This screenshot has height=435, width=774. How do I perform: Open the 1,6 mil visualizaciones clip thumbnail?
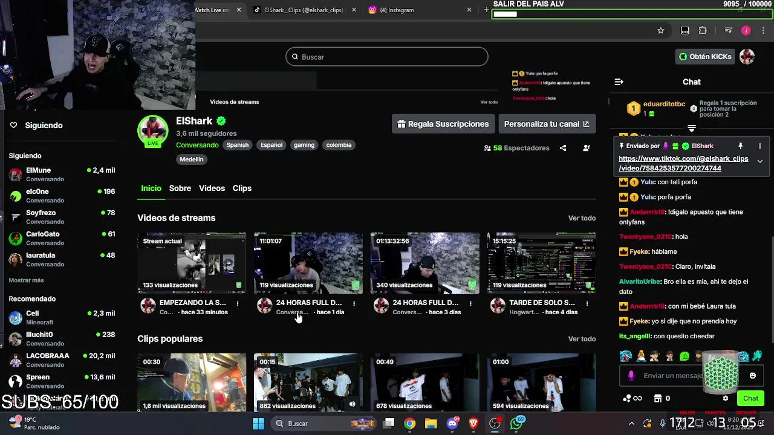pos(192,383)
